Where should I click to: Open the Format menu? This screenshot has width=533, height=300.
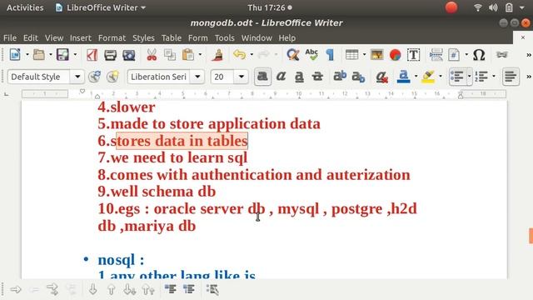coord(112,38)
